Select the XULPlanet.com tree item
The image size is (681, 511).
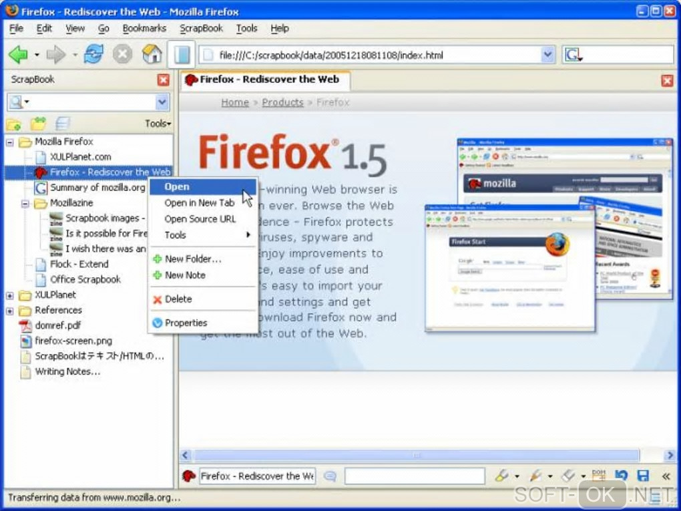pos(80,157)
